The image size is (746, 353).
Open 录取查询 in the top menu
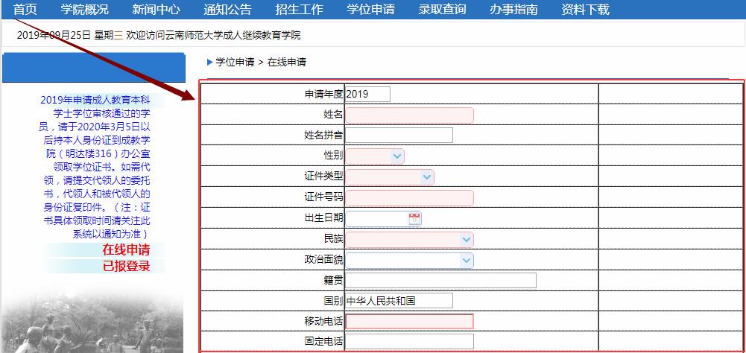(442, 9)
